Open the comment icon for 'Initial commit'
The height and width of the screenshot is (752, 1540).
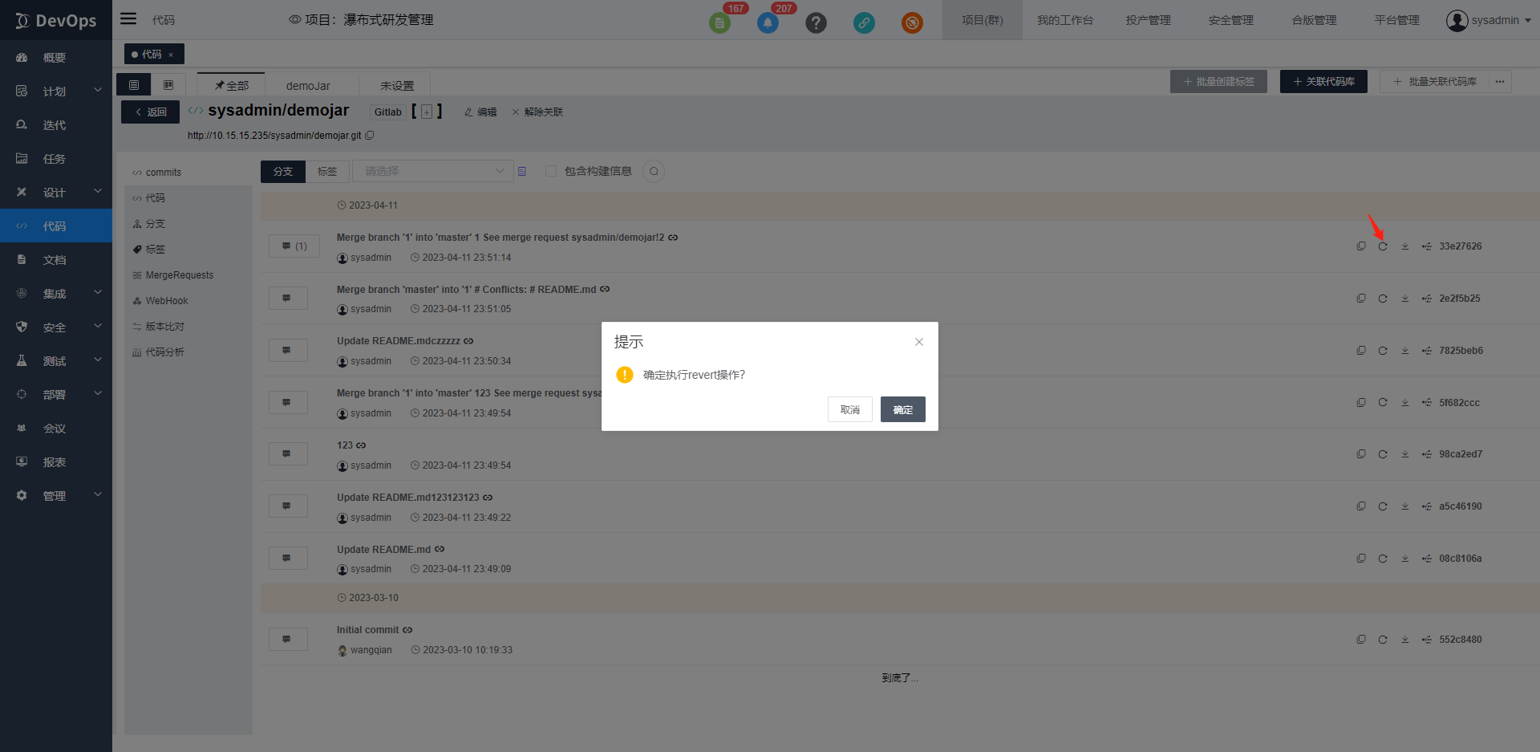coord(287,640)
